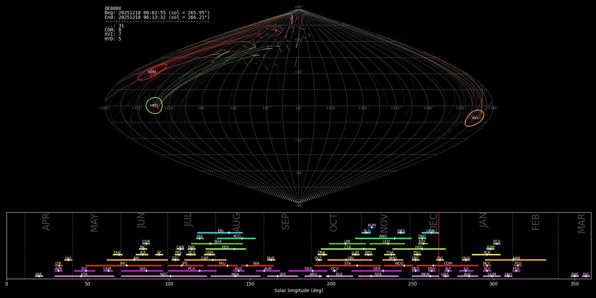
Task: Click the 'COM: 8' count entry
Action: [x=113, y=30]
